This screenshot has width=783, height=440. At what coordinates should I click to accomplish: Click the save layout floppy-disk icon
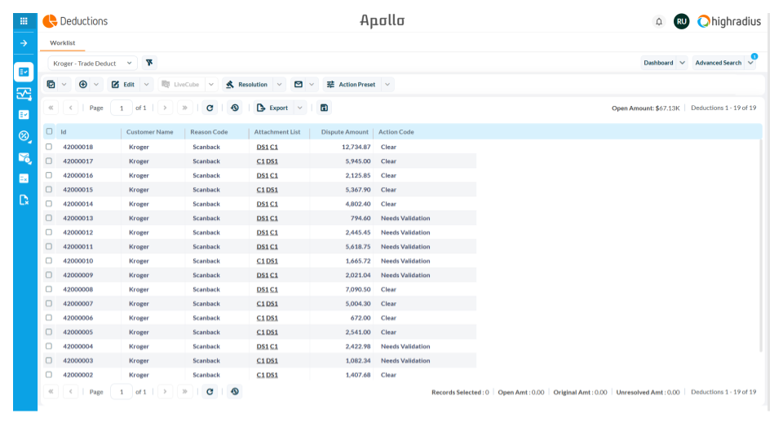click(x=324, y=108)
